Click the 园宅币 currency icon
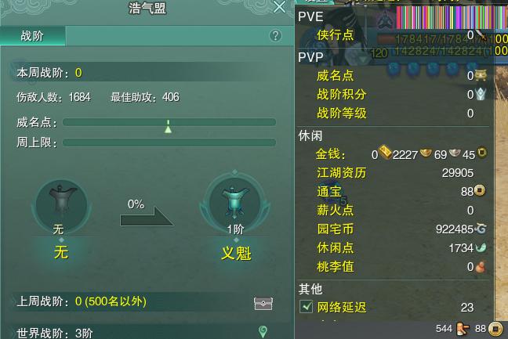508x339 pixels. click(x=481, y=229)
